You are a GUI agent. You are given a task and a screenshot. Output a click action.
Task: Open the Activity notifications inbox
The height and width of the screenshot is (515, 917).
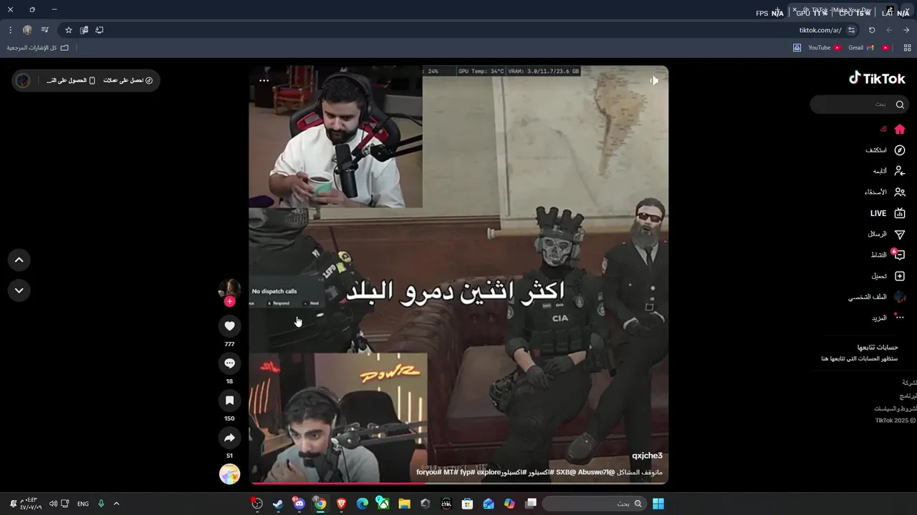coord(888,255)
